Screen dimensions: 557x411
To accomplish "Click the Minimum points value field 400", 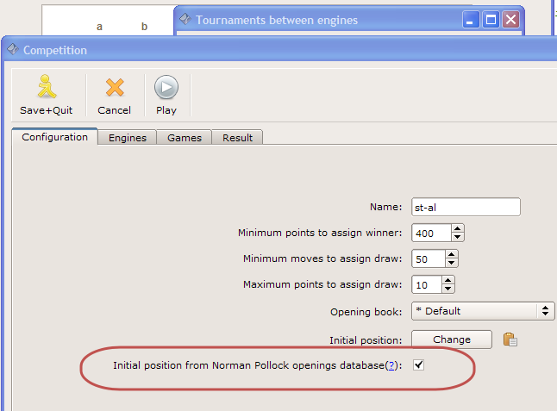I will [x=431, y=234].
